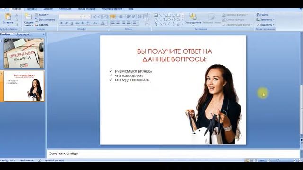303x170 pixels.
Task: Click the Font Color icon
Action: (x=103, y=23)
